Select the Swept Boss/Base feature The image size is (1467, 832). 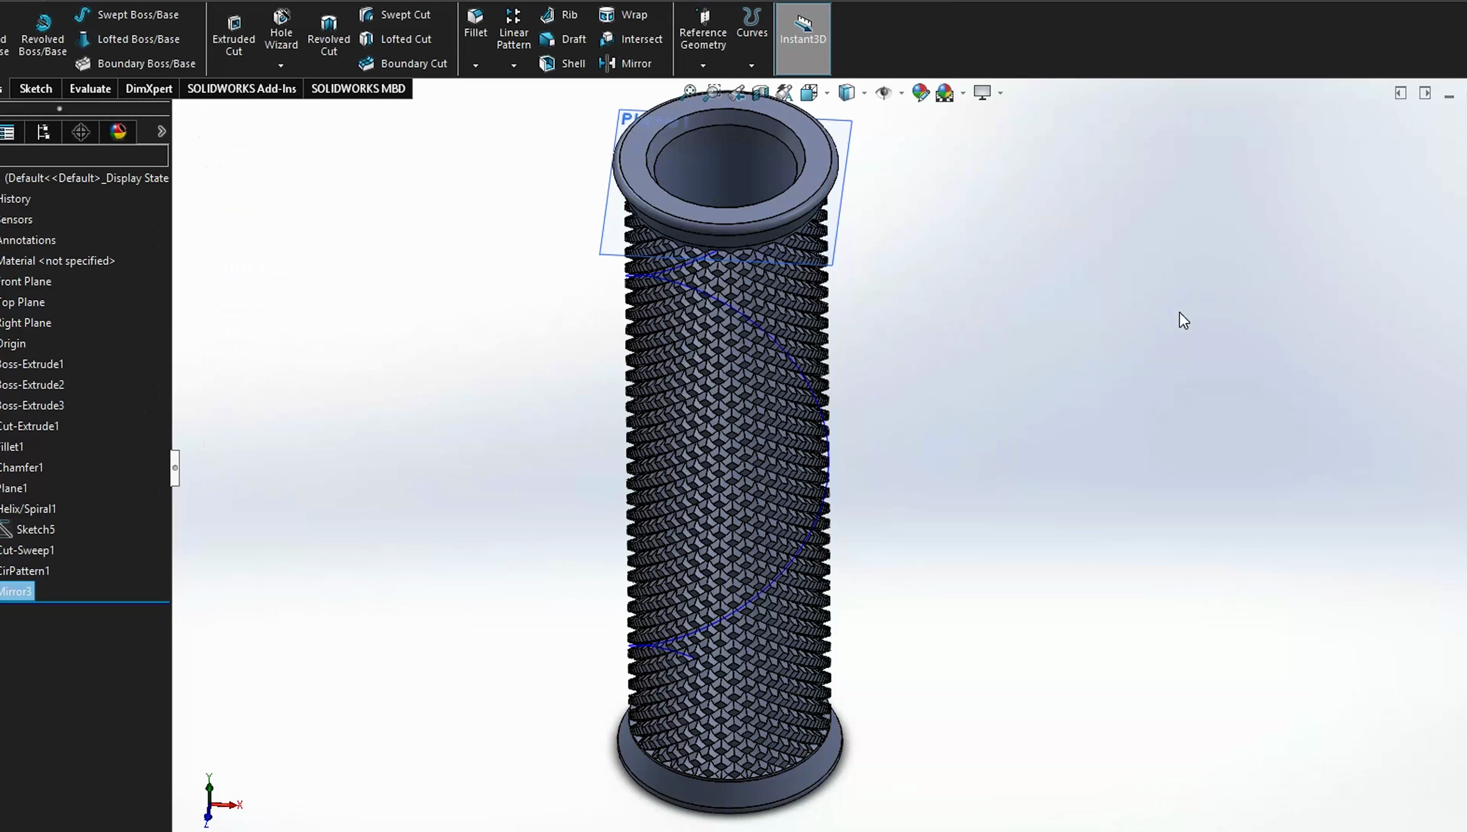pyautogui.click(x=127, y=14)
